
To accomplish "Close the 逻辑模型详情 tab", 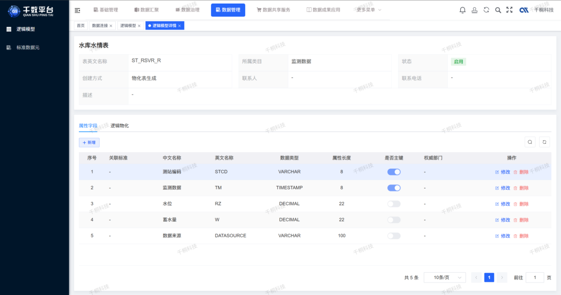I will click(180, 26).
